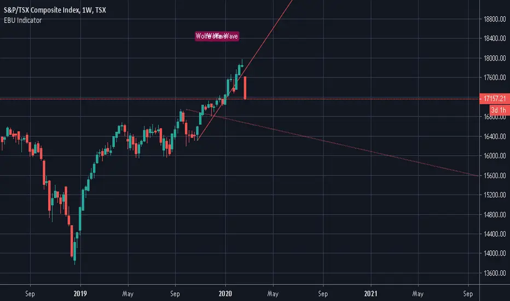Click the 13600.00 price axis label
The width and height of the screenshot is (510, 301).
(495, 273)
